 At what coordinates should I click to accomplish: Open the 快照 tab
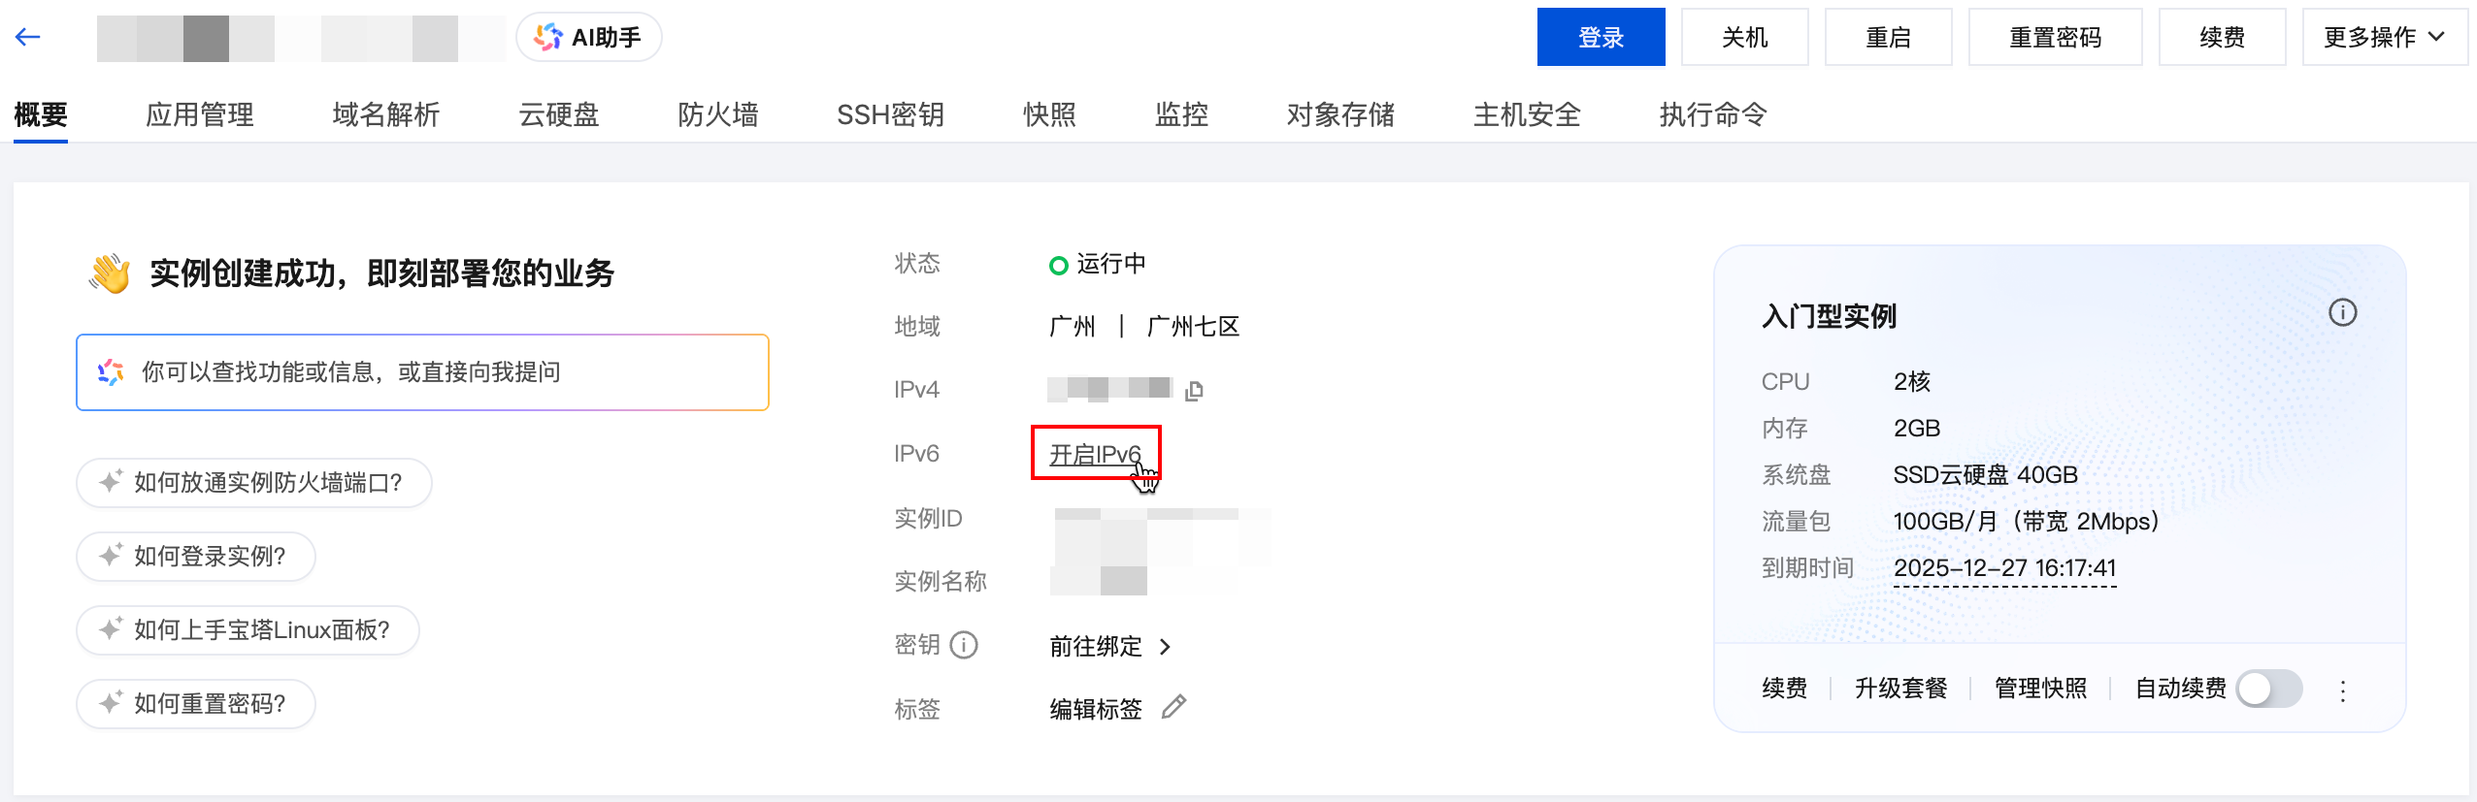(x=1049, y=114)
